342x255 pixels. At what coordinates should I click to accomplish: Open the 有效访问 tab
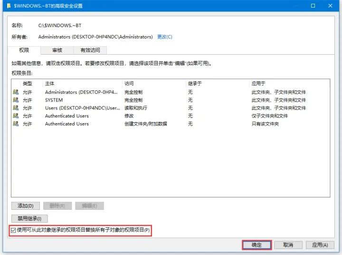tap(90, 50)
